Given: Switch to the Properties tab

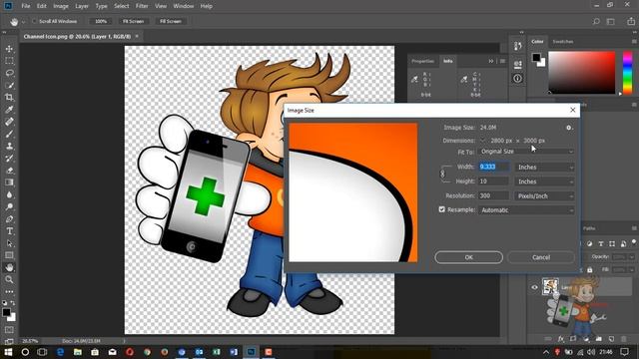Looking at the screenshot, I should click(423, 61).
